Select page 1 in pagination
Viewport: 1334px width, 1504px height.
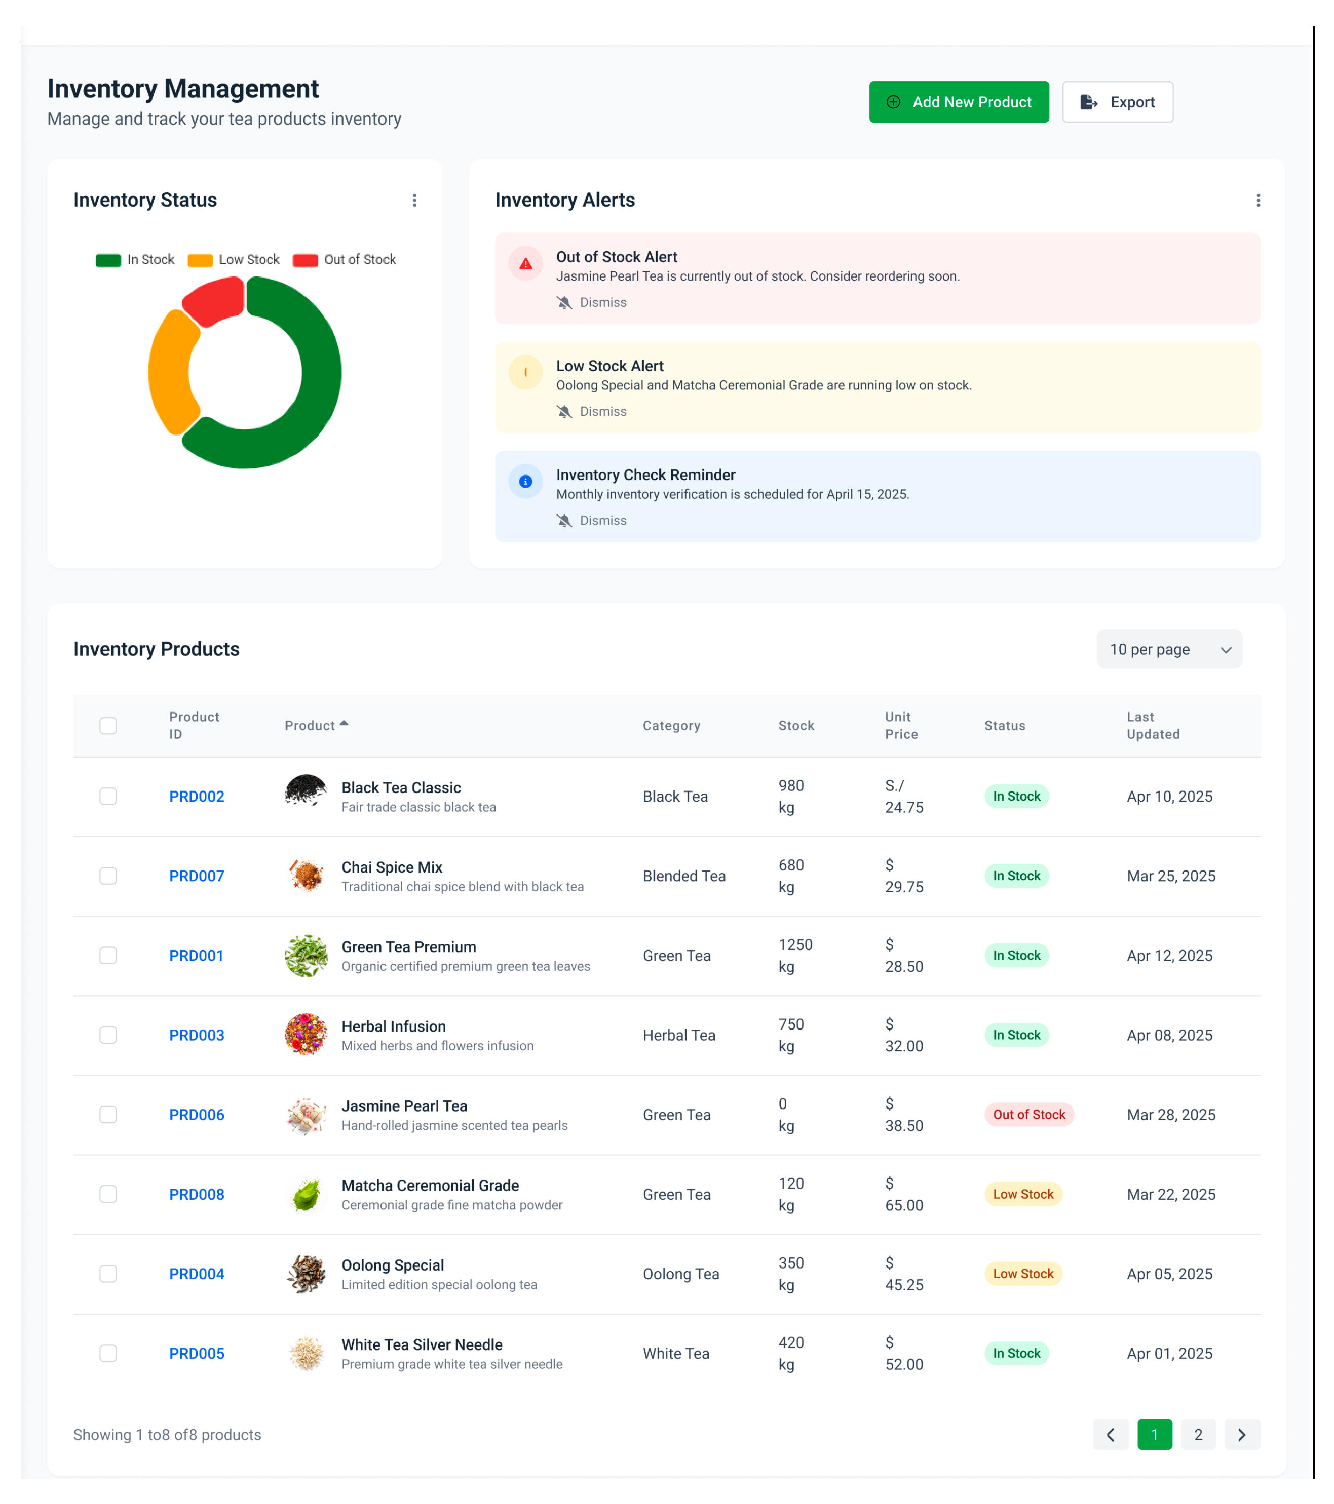[x=1154, y=1434]
